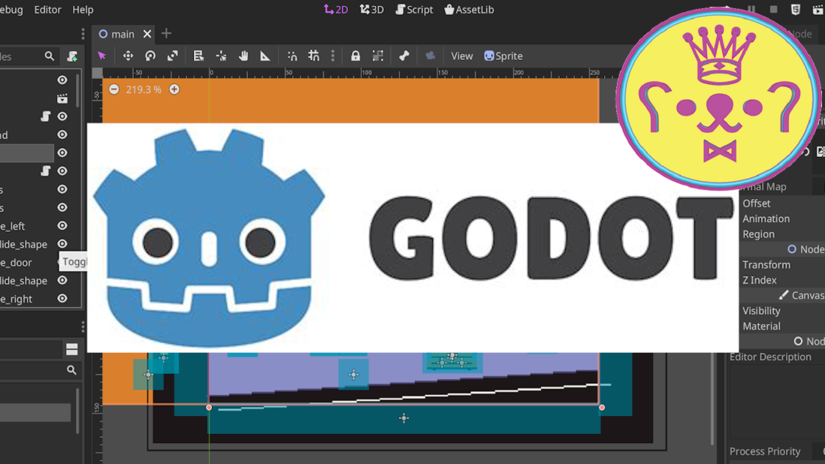Click the Editor Description label
Image resolution: width=825 pixels, height=464 pixels.
(770, 357)
